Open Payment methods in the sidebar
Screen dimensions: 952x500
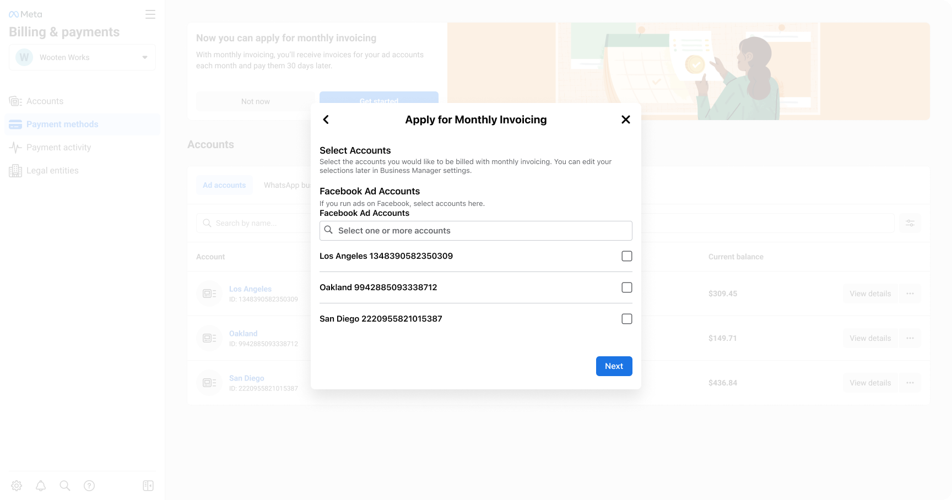[82, 124]
